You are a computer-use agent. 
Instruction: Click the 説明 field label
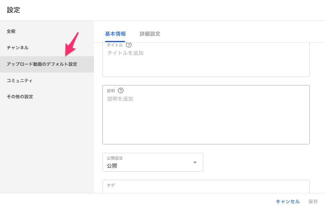click(111, 91)
